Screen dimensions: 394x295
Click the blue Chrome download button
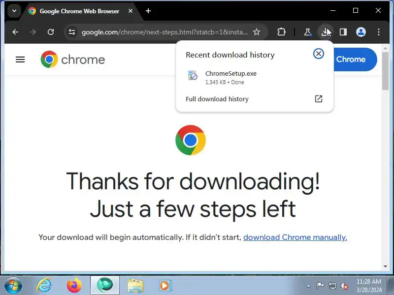pos(355,59)
